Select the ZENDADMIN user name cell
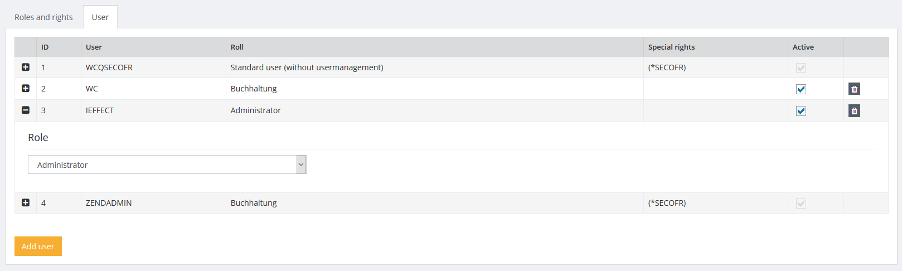 click(109, 203)
